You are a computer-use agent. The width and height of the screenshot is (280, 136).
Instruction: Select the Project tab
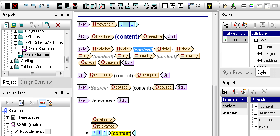tap(10, 82)
